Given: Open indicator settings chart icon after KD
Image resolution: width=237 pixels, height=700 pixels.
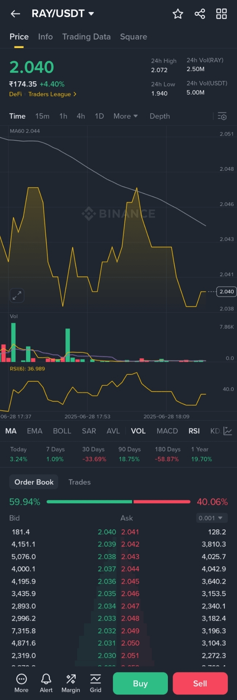Looking at the screenshot, I should [x=228, y=431].
